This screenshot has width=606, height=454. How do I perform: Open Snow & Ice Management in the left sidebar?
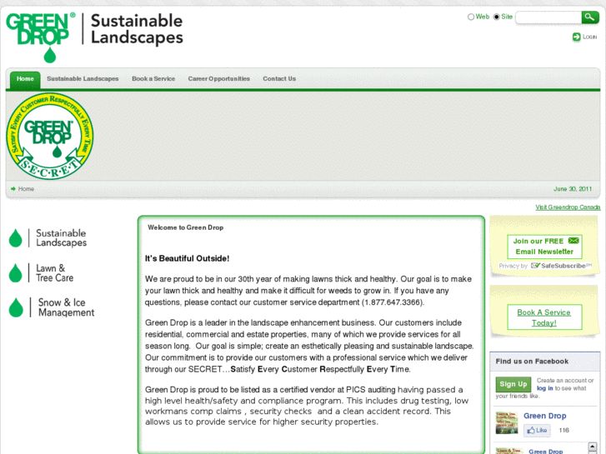66,307
